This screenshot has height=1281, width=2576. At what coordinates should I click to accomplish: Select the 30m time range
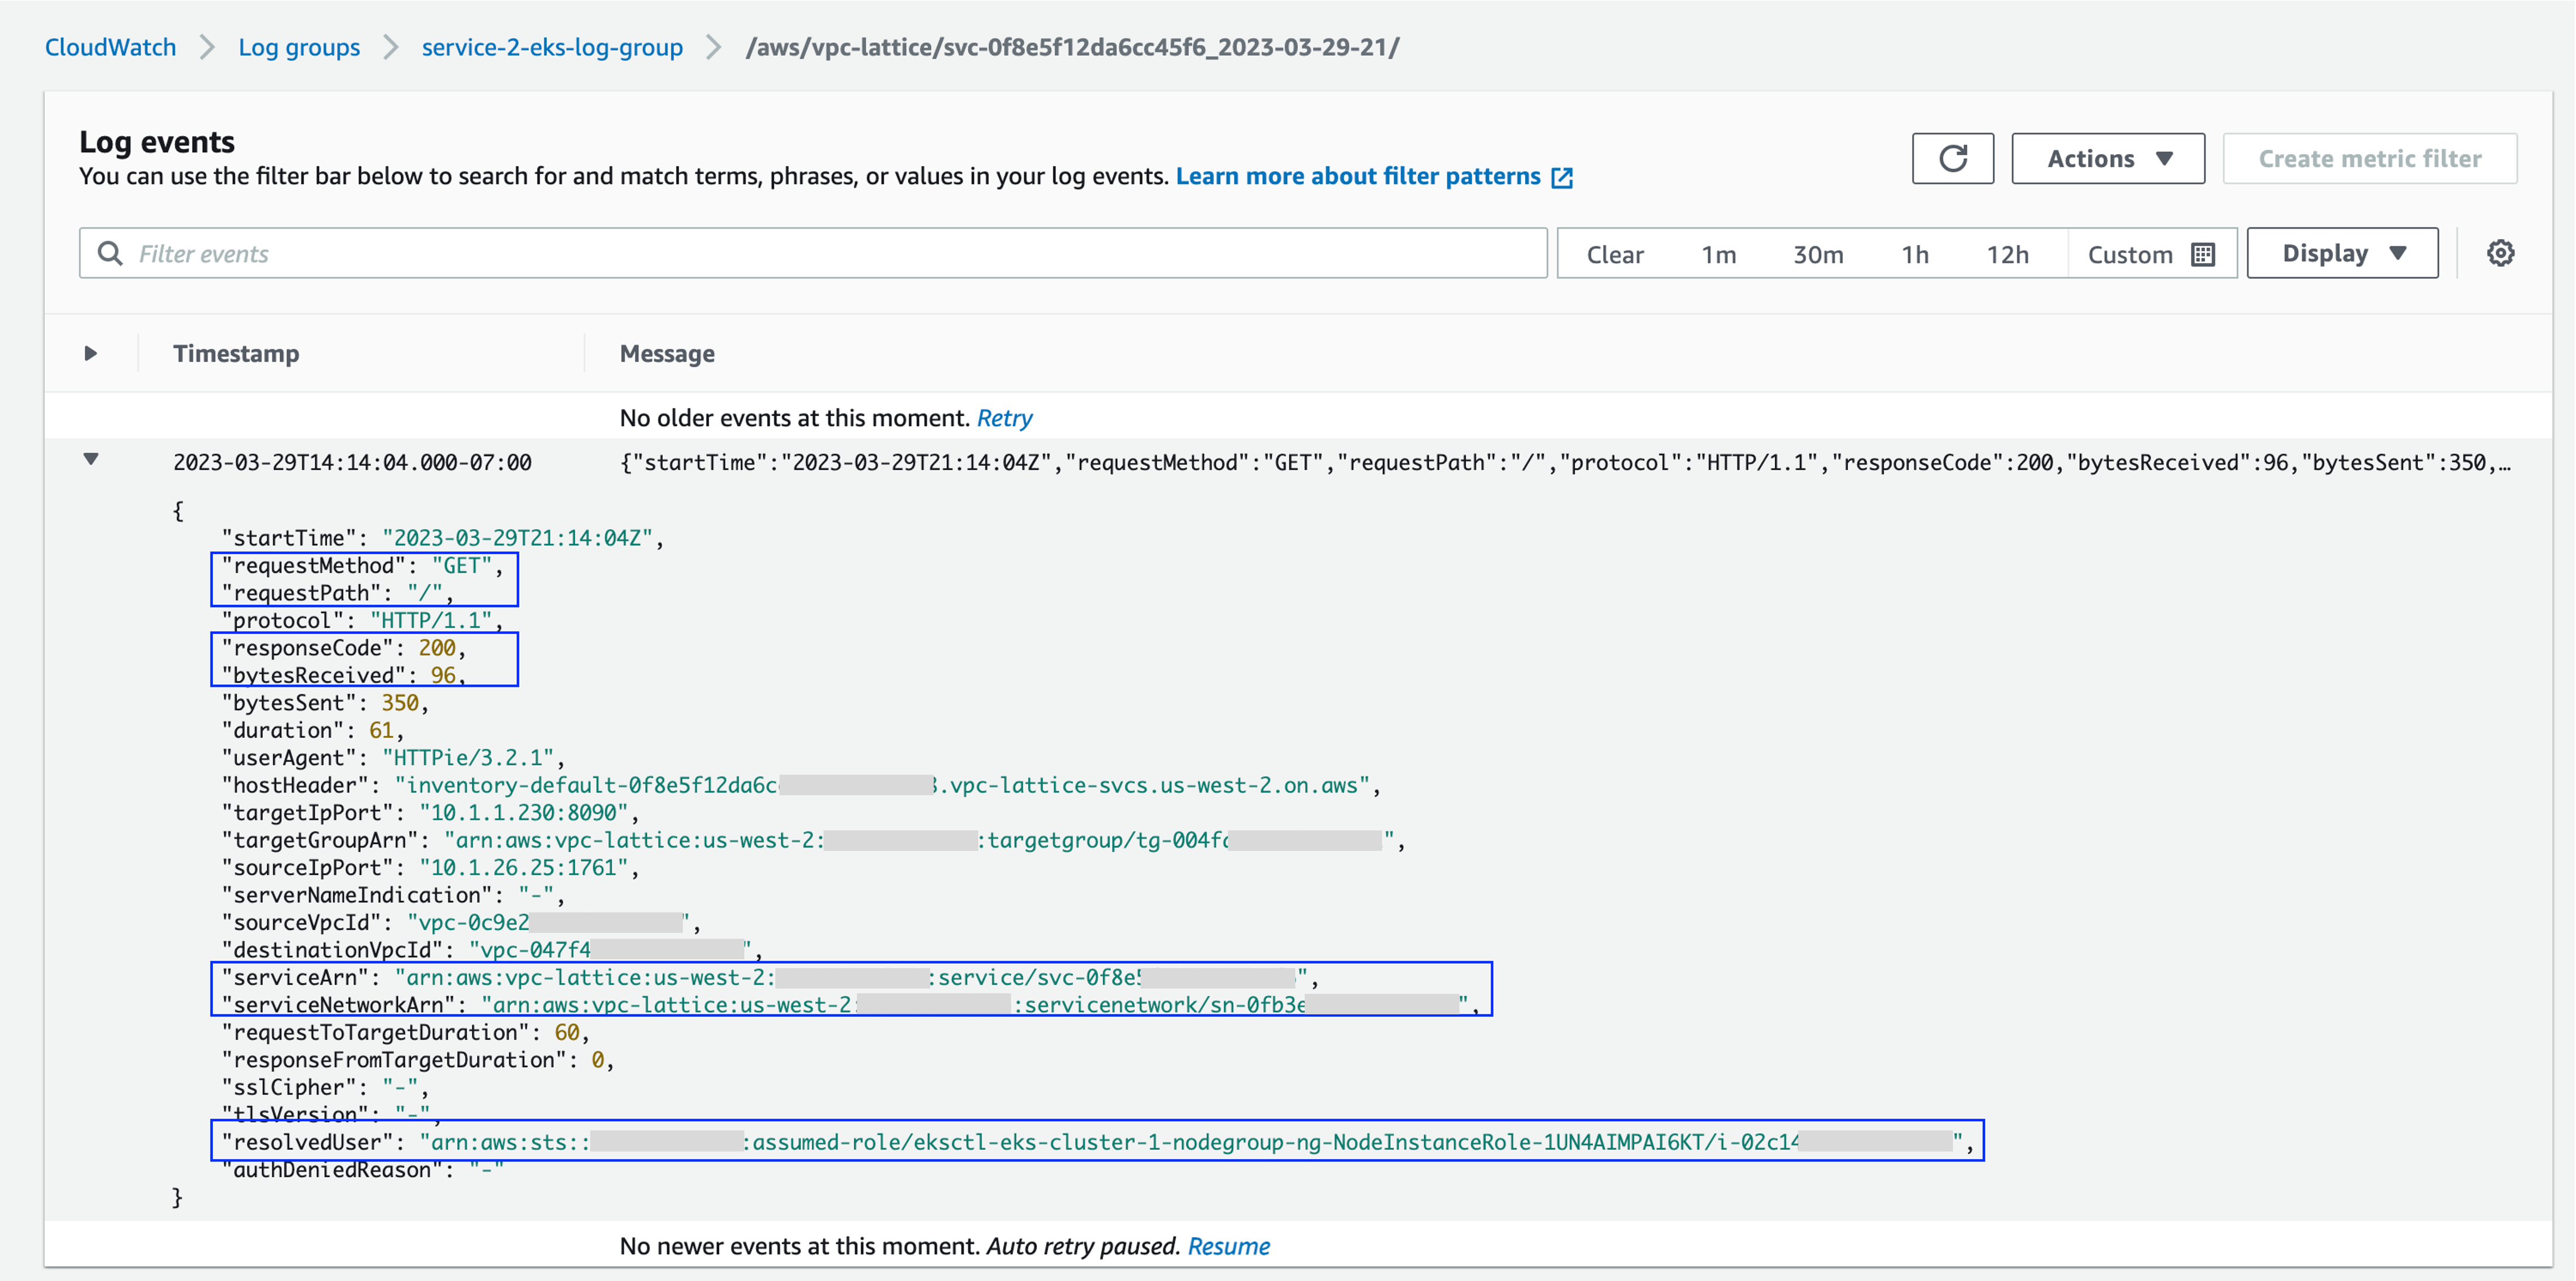(x=1817, y=254)
